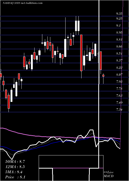The image size is (129, 181).
Task: Select the lowest red candlestick near 7.34
Action: [9, 102]
